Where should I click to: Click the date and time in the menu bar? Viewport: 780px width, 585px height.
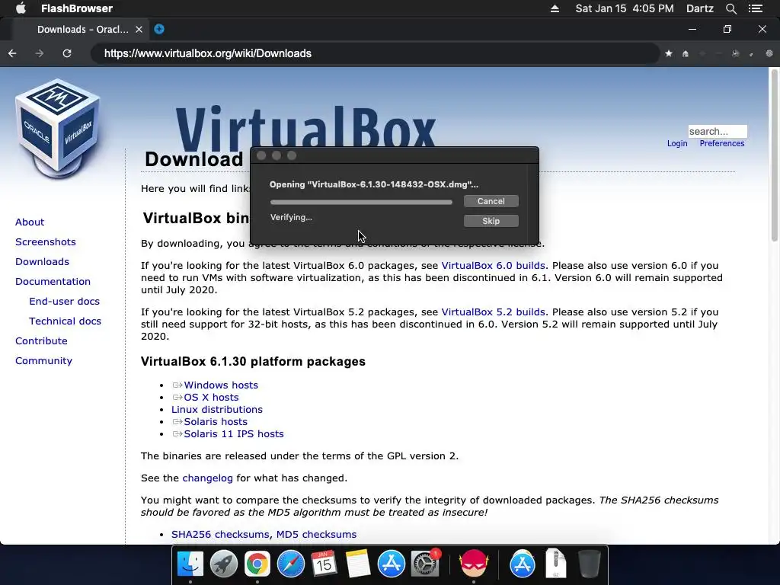(x=625, y=8)
